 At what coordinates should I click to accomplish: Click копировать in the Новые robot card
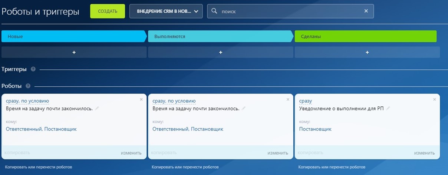click(x=17, y=152)
